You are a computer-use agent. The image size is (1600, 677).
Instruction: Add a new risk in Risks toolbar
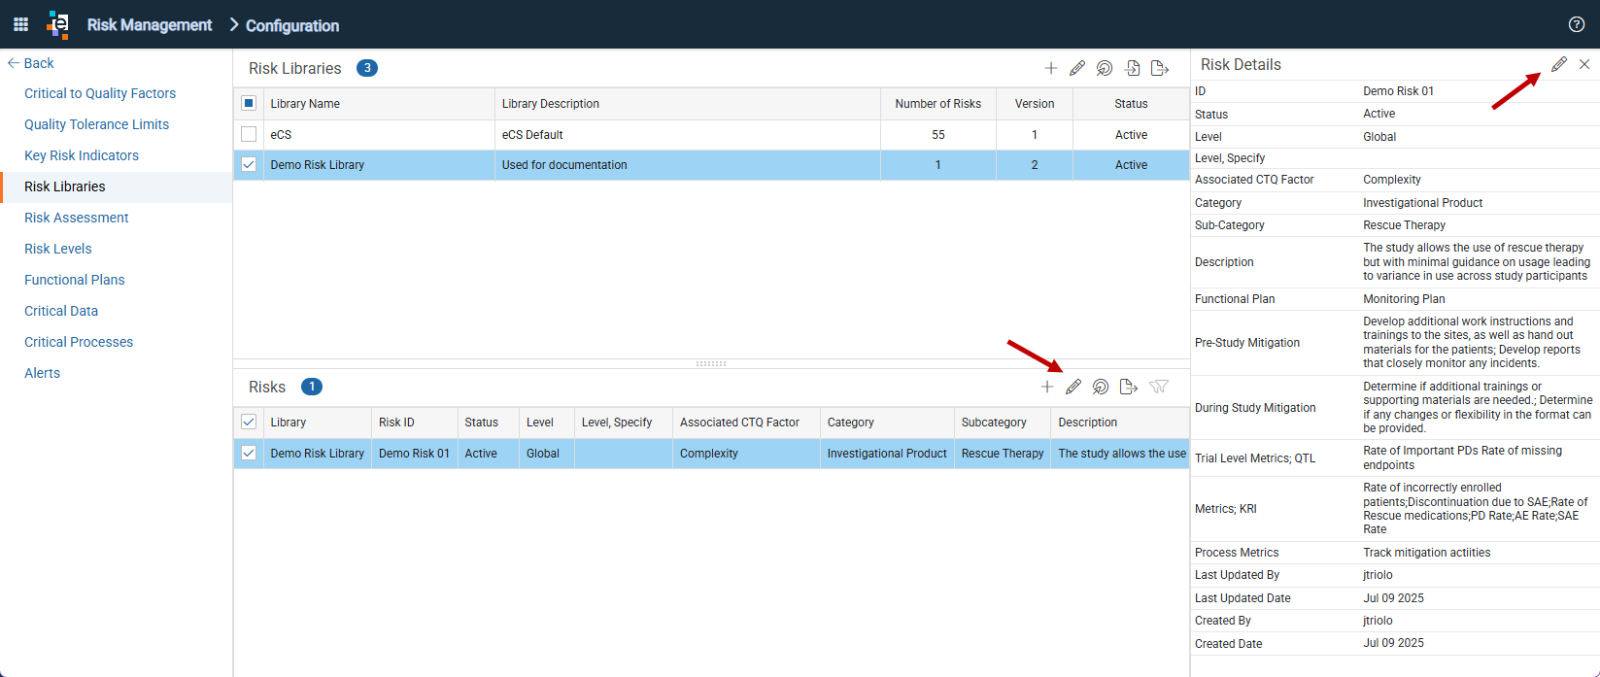1046,387
